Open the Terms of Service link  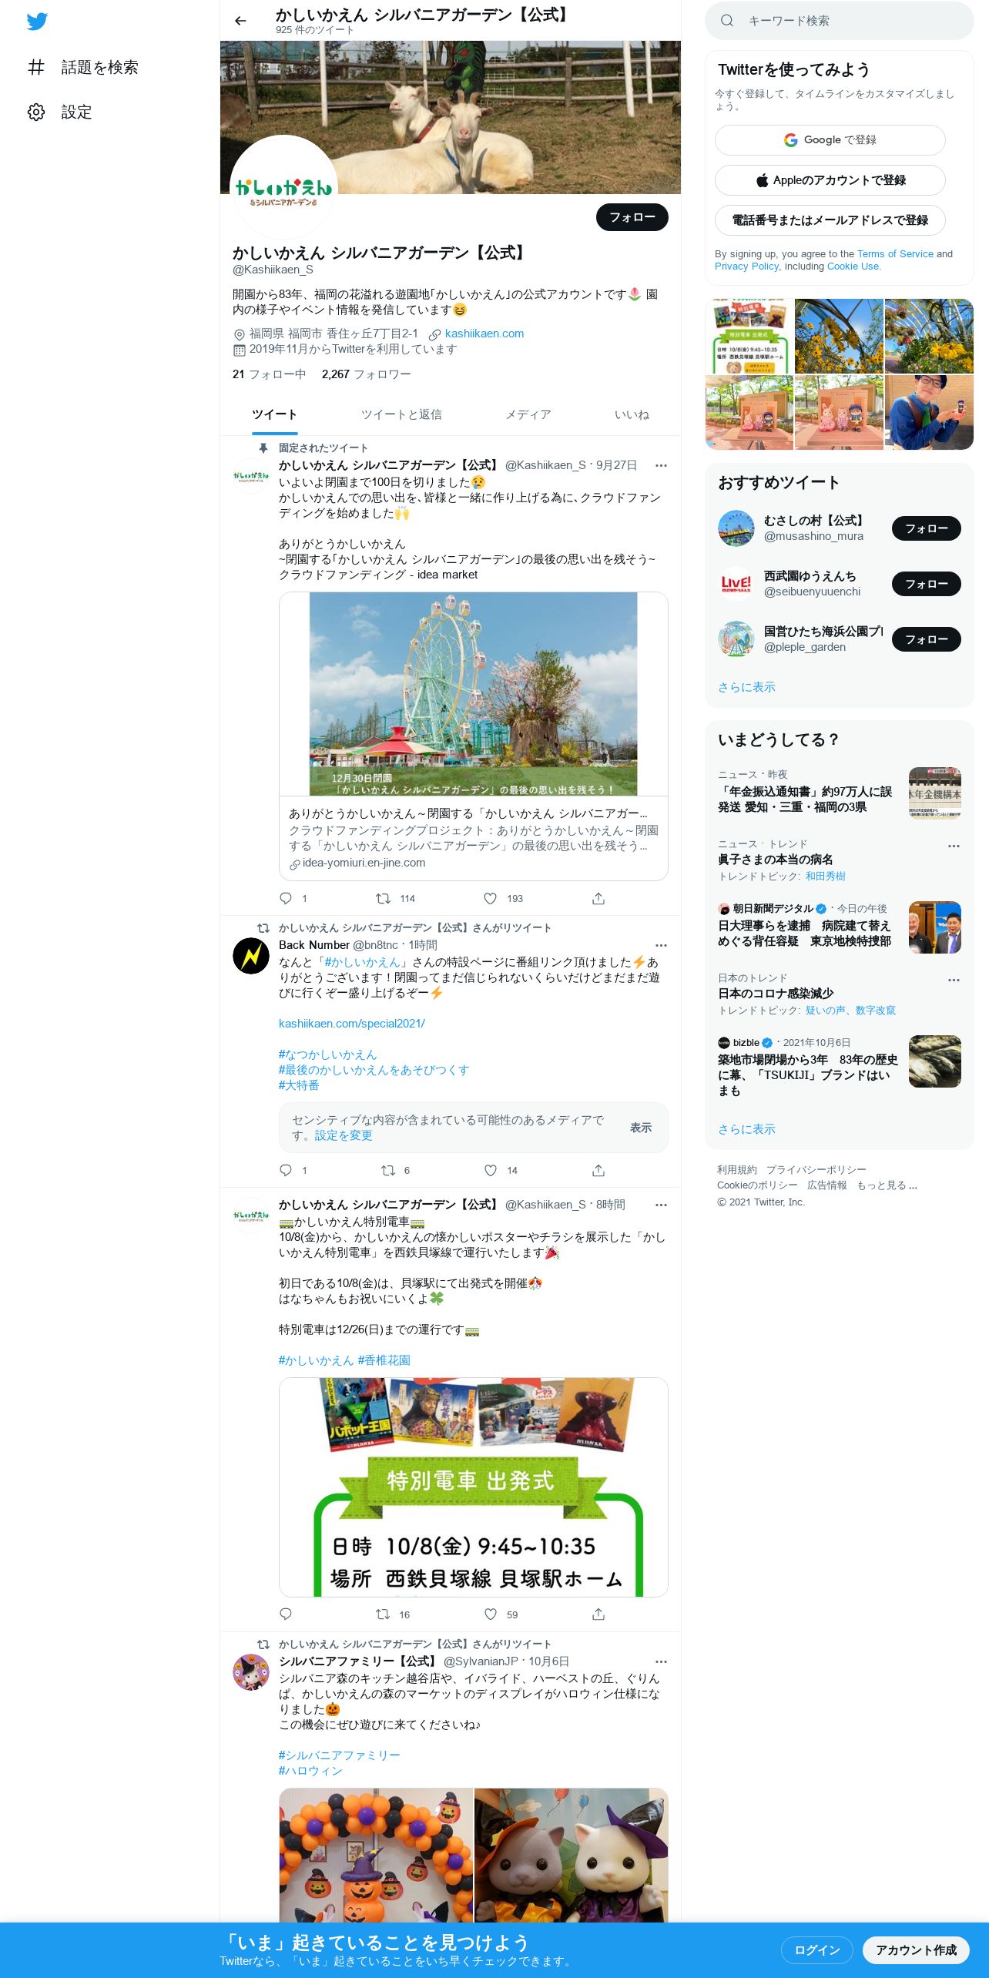(x=895, y=254)
